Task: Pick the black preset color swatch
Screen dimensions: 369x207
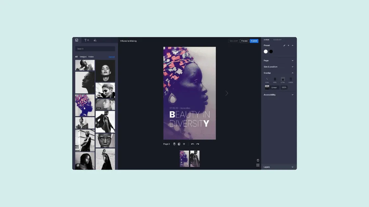Action: 271,52
